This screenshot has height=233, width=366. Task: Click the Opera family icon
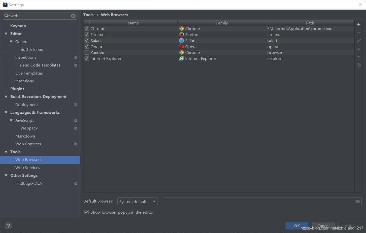181,47
